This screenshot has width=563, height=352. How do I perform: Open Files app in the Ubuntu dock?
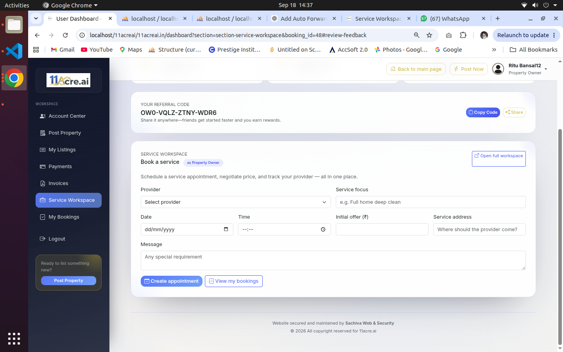[x=14, y=25]
